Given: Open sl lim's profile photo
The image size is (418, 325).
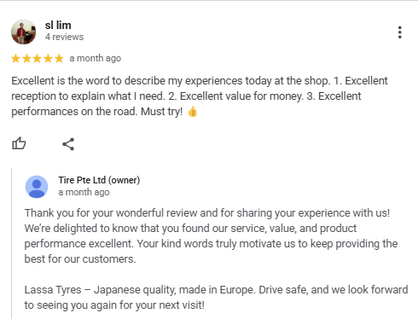Looking at the screenshot, I should pyautogui.click(x=24, y=32).
